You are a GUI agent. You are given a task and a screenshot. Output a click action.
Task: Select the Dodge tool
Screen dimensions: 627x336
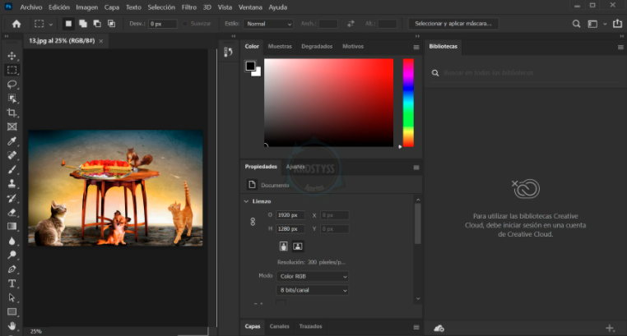tap(12, 255)
